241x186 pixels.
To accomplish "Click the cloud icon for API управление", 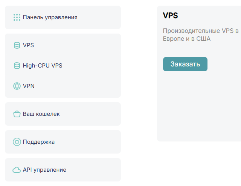I will (17, 170).
